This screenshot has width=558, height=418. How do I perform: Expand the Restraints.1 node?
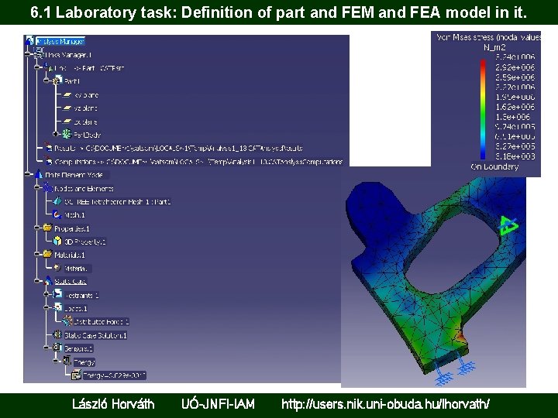(x=46, y=294)
